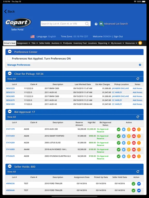The image size is (149, 198).
Task: Open Manage Preferences link
Action: point(19,65)
